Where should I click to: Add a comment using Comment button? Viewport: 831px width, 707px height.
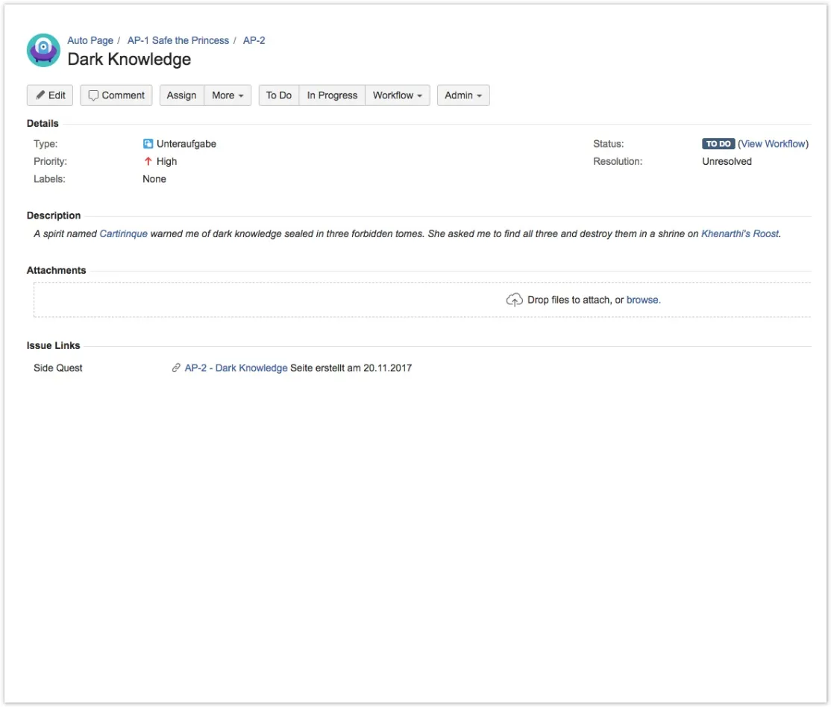coord(116,95)
